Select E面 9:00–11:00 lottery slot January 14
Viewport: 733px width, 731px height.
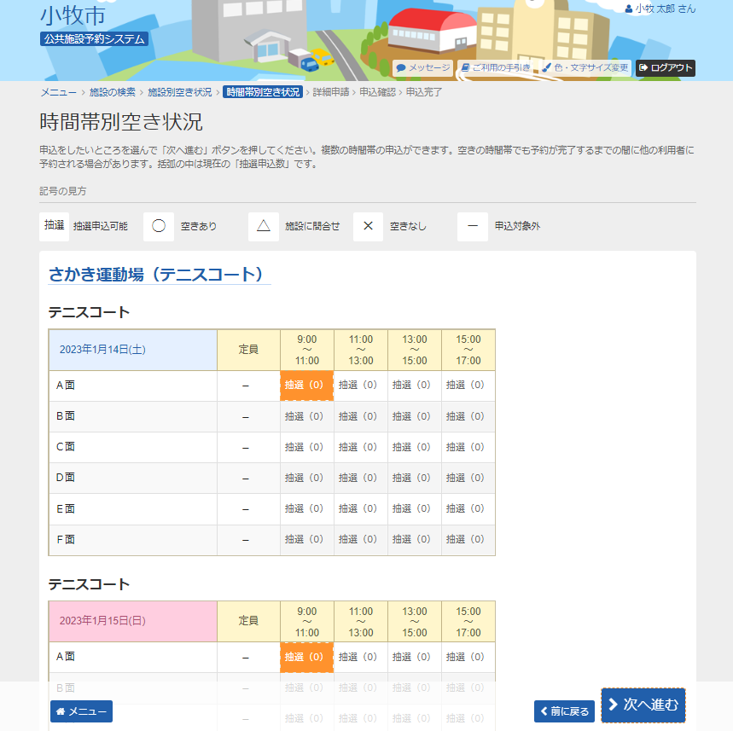(305, 508)
